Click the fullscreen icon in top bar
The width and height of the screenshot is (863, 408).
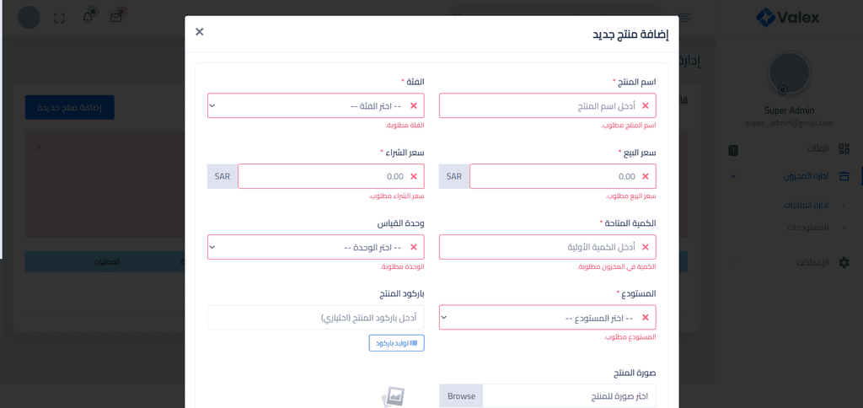click(59, 17)
